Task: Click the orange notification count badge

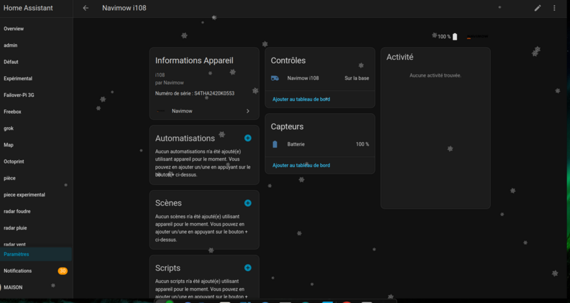Action: (63, 271)
